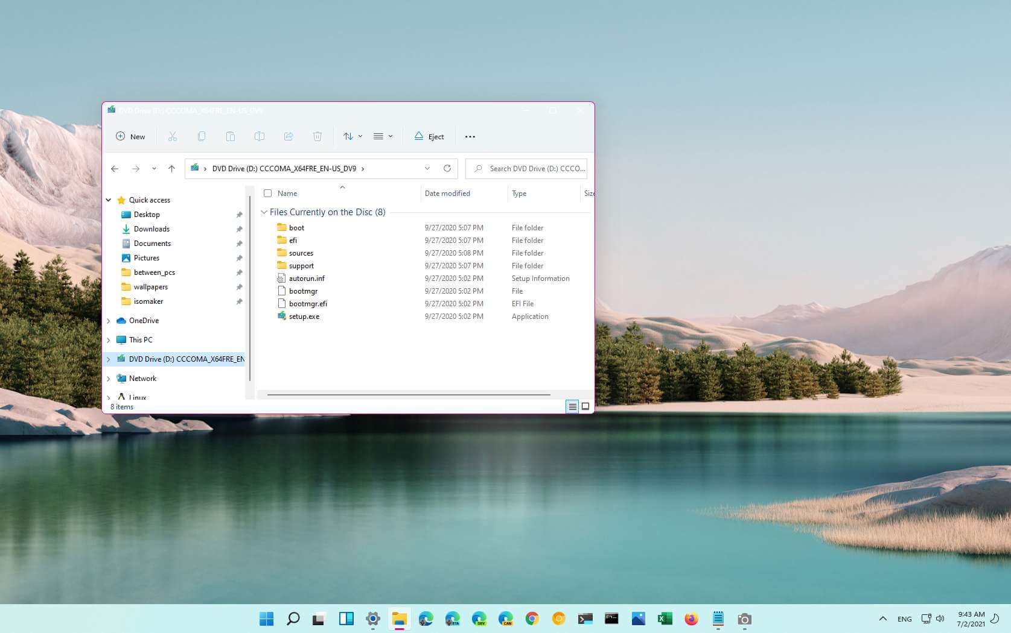The width and height of the screenshot is (1011, 633).
Task: Refresh the current folder view
Action: [x=447, y=168]
